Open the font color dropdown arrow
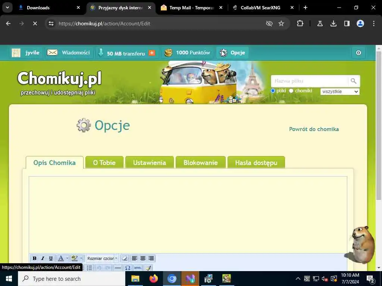This screenshot has height=286, width=382. coord(67,258)
